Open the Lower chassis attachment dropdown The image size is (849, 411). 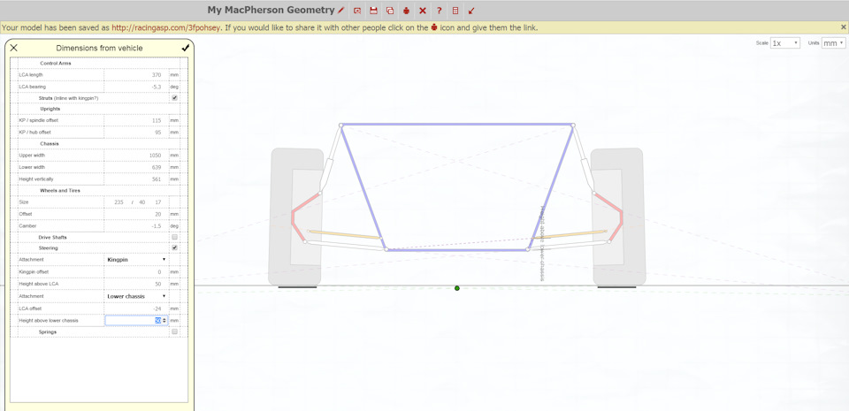coord(136,296)
